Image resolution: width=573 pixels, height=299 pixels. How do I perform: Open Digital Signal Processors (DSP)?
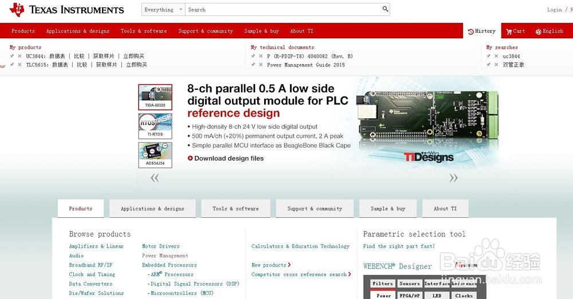(x=195, y=284)
